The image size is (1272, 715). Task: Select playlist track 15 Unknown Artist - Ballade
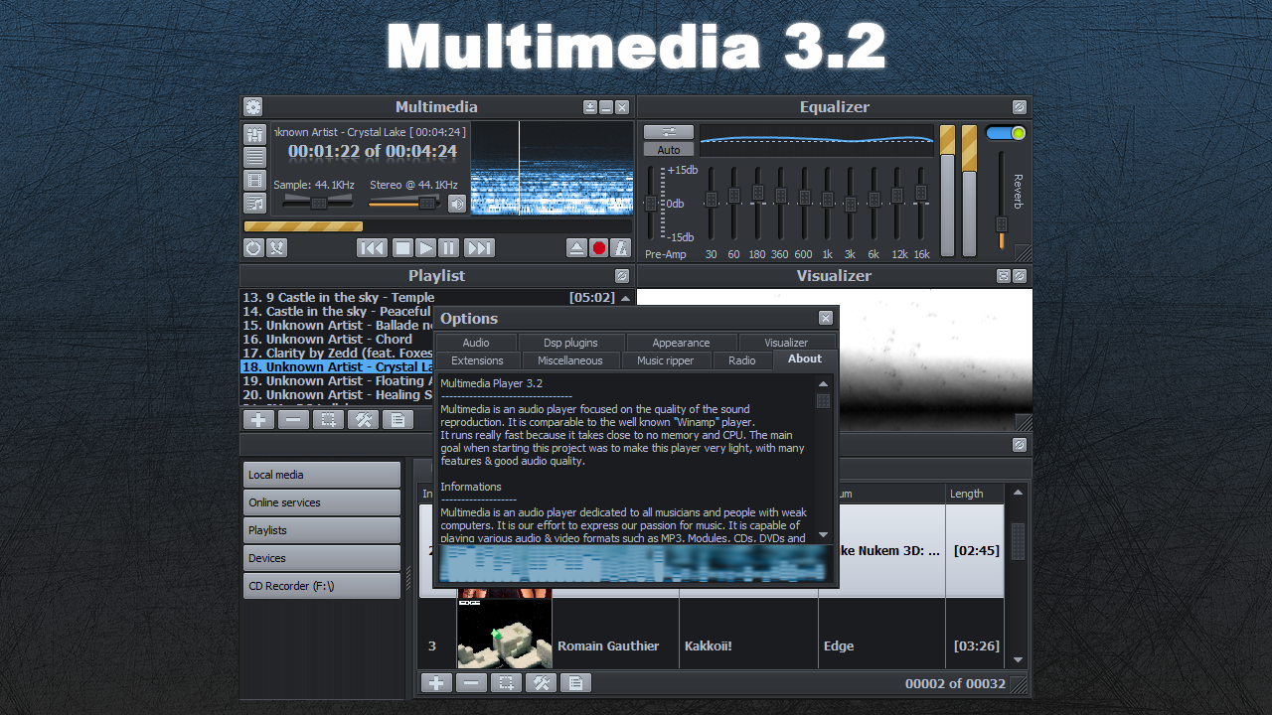[337, 325]
